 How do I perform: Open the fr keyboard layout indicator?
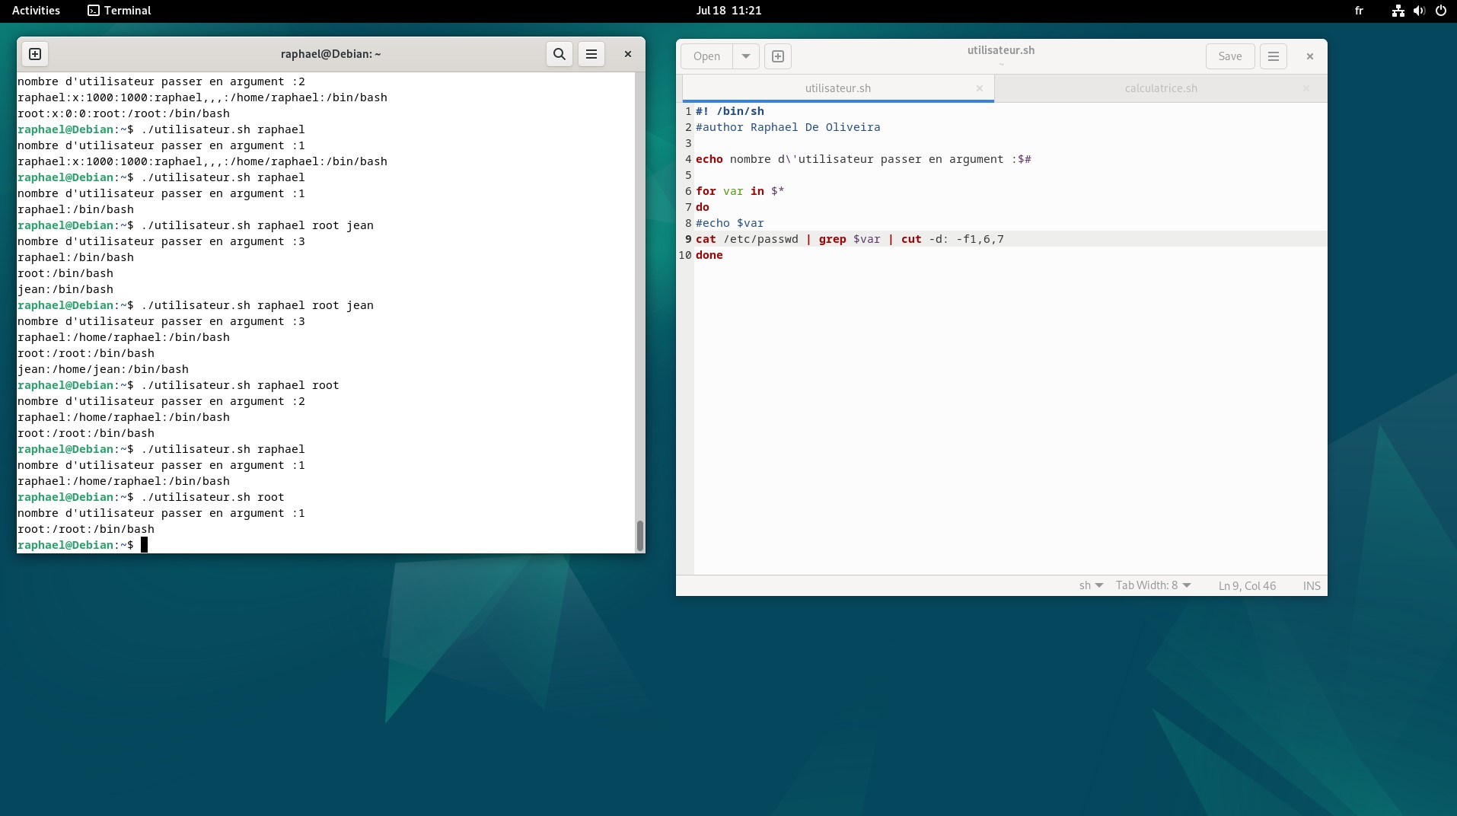(1359, 11)
